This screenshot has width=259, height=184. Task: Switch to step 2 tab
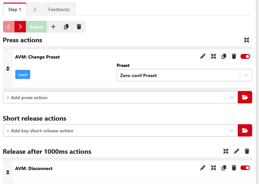(x=35, y=9)
